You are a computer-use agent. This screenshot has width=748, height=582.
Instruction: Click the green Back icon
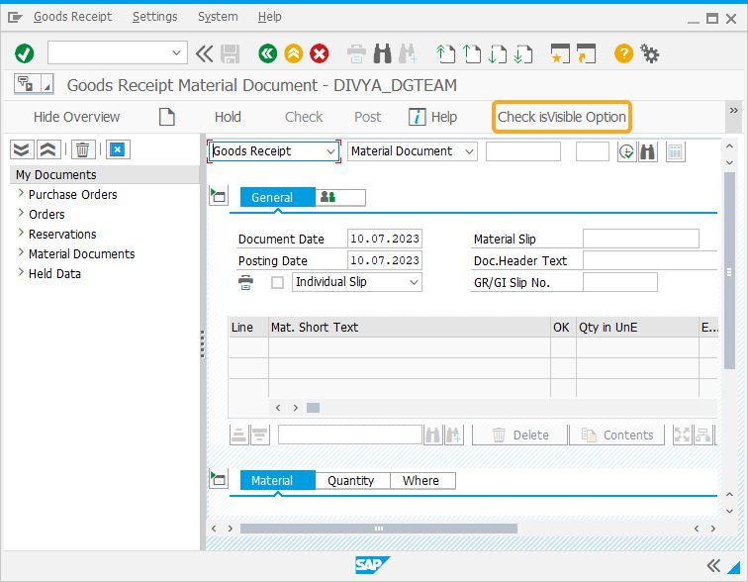click(x=267, y=53)
